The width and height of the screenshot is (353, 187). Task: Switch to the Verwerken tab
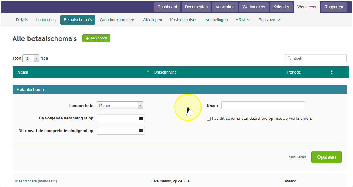[225, 7]
